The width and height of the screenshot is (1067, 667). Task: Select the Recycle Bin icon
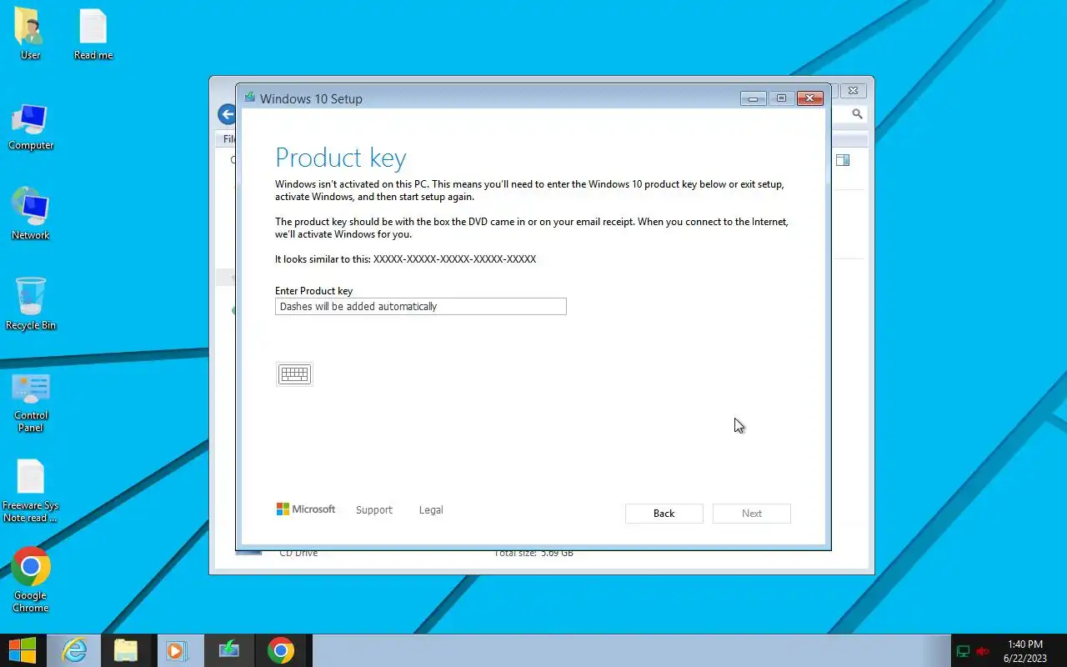tap(31, 303)
